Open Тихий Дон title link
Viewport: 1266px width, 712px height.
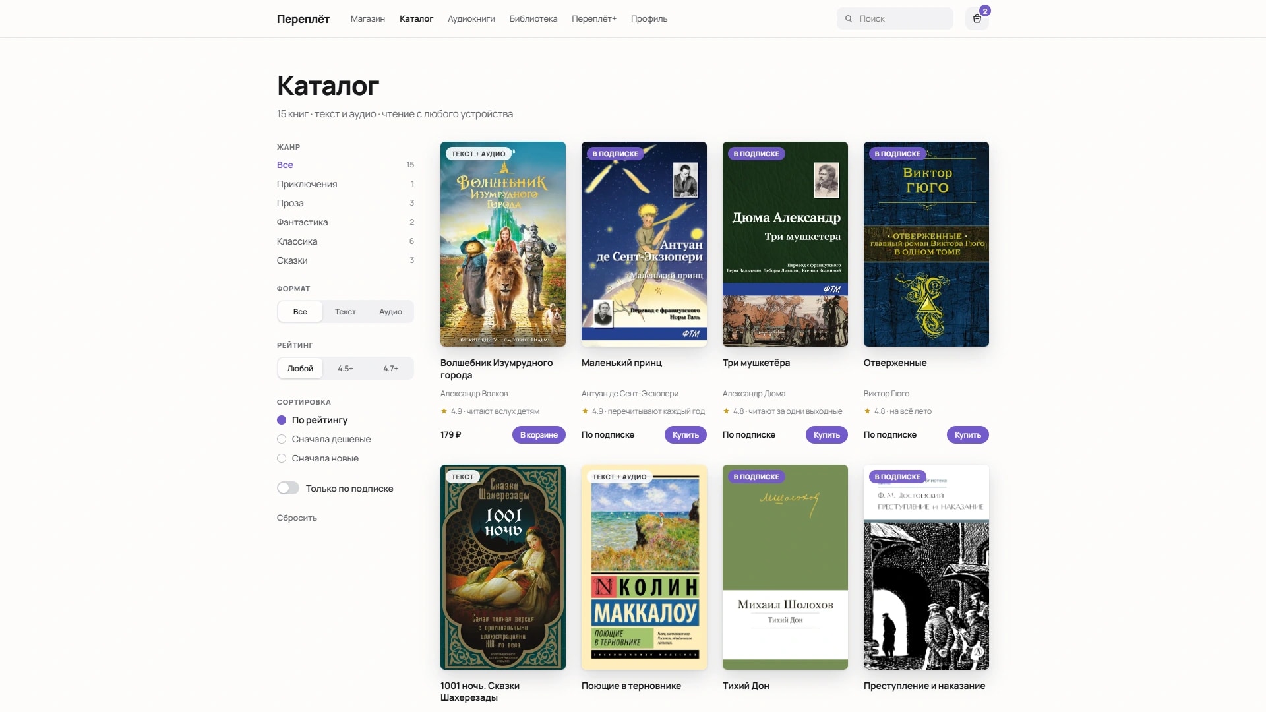coord(746,686)
